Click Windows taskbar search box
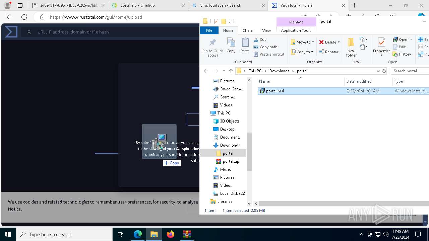Screen dimensions: 429x241 click(64, 234)
